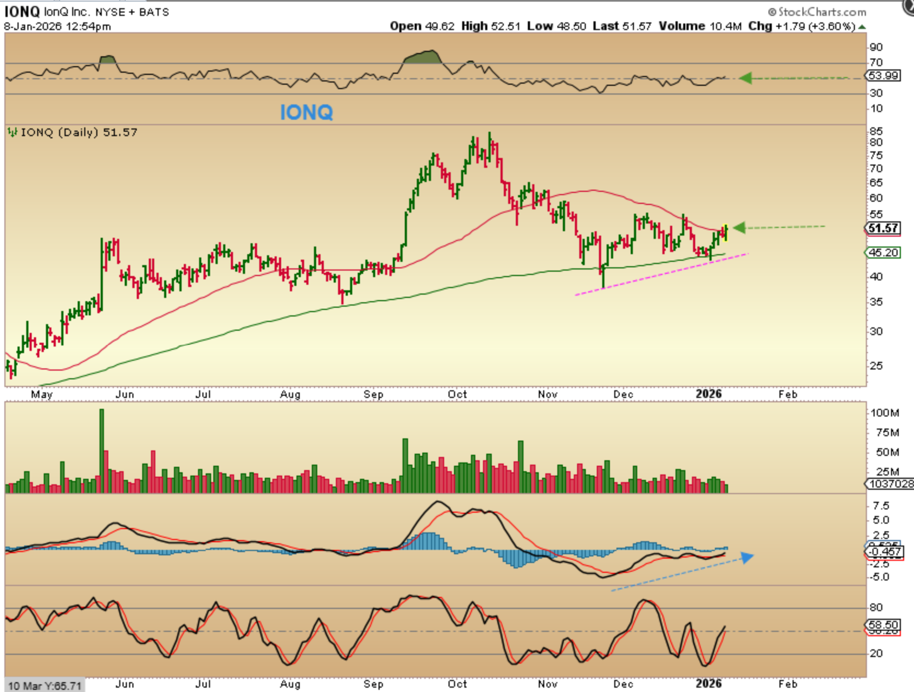Viewport: 914px width, 692px height.
Task: Click the High 52.51 quote value
Action: (491, 26)
